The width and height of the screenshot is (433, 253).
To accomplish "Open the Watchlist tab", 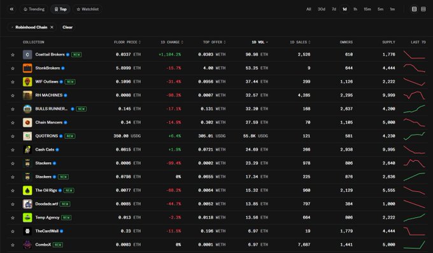I will click(x=87, y=9).
